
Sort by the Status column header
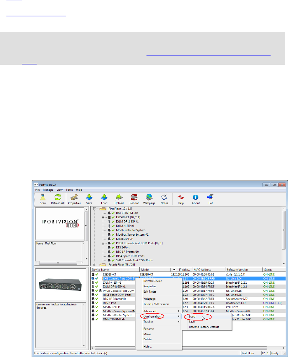coord(274,269)
